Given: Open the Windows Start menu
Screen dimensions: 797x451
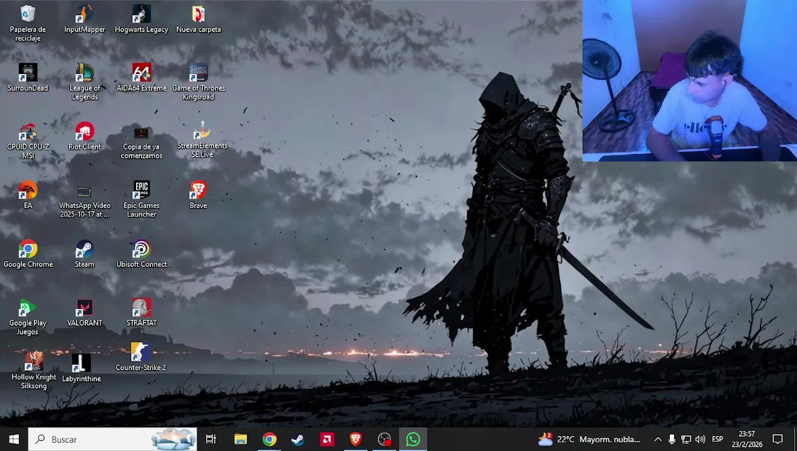Looking at the screenshot, I should pyautogui.click(x=14, y=439).
